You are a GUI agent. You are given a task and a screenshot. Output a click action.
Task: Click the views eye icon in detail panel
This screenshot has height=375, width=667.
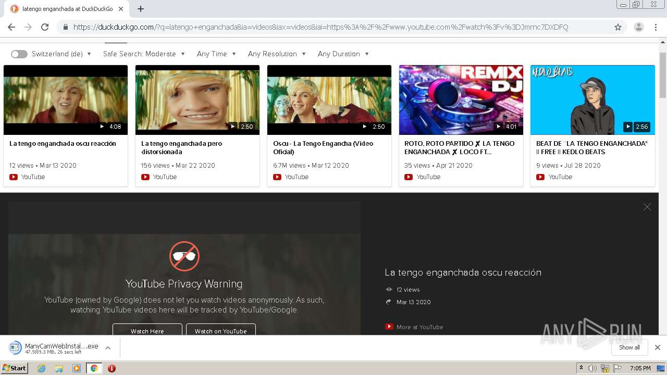pyautogui.click(x=389, y=290)
